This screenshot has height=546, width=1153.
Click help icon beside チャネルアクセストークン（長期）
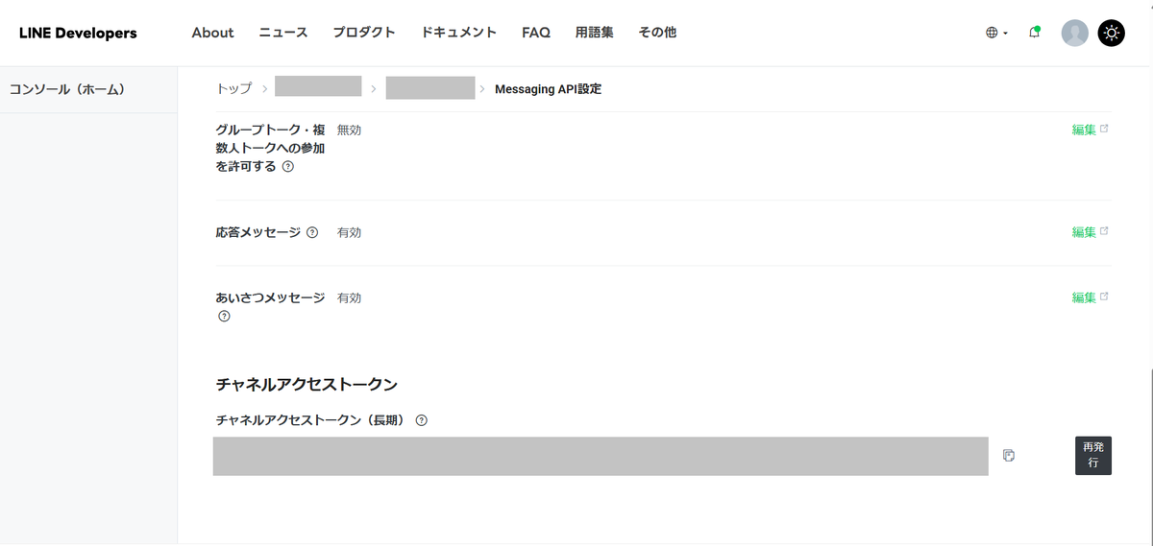tap(421, 420)
